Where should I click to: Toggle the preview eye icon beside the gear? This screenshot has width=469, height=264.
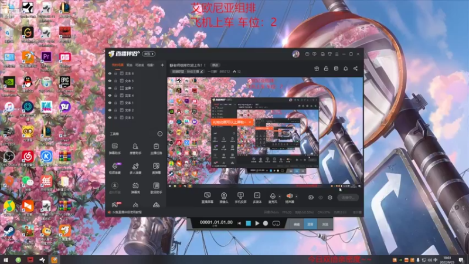pyautogui.click(x=320, y=198)
